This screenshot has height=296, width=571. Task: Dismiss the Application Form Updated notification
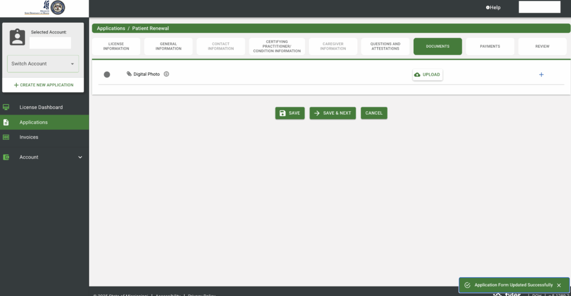[x=559, y=285]
